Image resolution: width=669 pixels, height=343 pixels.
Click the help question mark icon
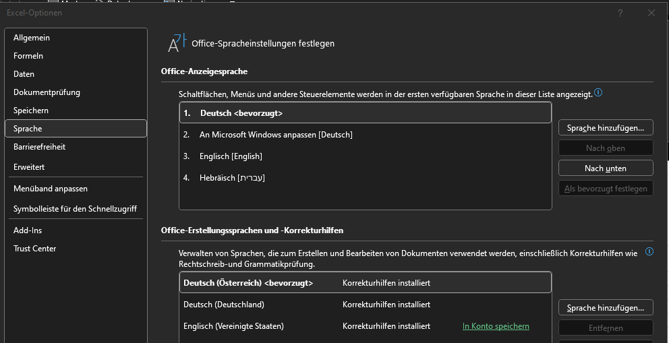pos(620,13)
